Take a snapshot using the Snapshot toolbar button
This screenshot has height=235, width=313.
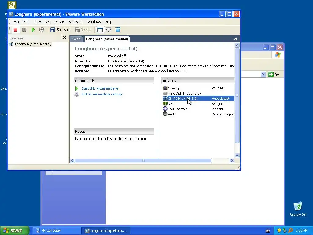tap(61, 30)
